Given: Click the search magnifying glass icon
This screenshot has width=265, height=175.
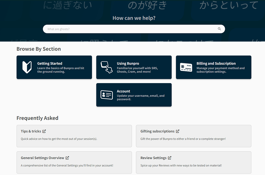Looking at the screenshot, I should coord(219,29).
